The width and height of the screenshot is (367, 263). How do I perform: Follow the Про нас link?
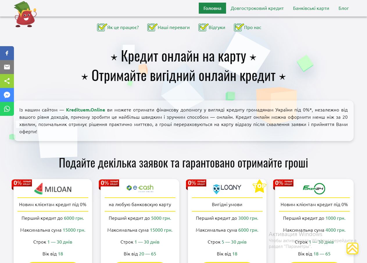tap(253, 28)
